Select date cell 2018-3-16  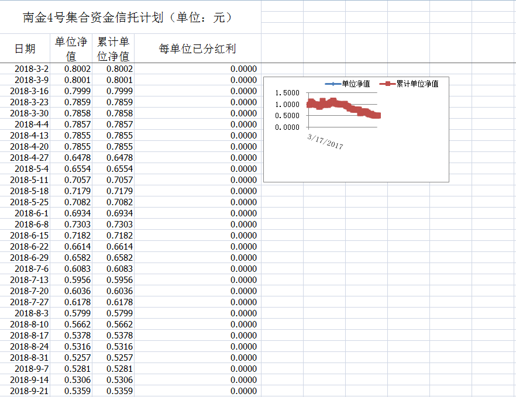(25, 91)
